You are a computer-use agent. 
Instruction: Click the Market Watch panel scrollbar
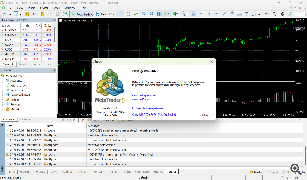54,35
